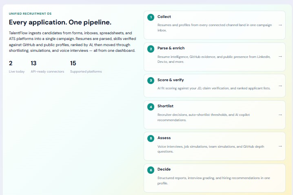The image size is (293, 195).
Task: Click the step 6 circle badge
Action: point(151,170)
